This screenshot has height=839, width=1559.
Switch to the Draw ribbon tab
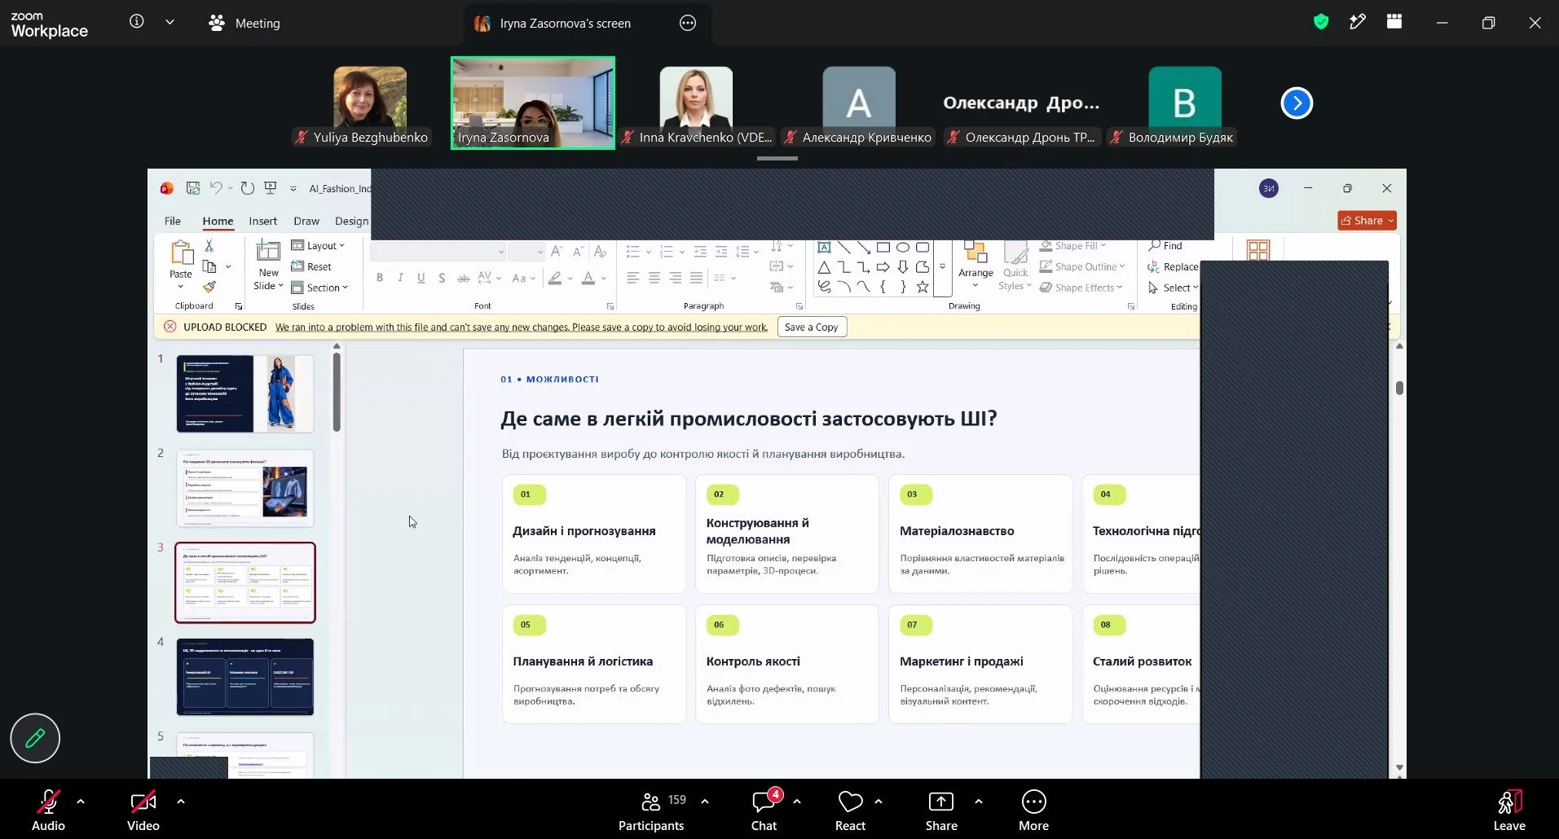(x=306, y=221)
